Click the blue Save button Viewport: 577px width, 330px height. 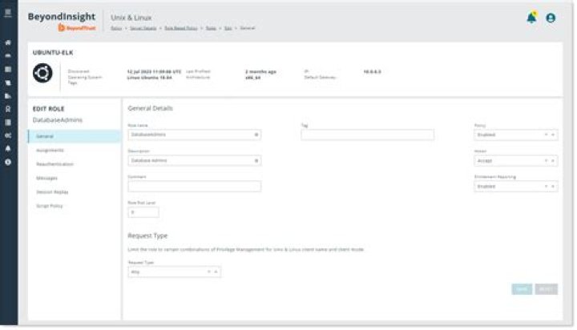click(x=522, y=289)
